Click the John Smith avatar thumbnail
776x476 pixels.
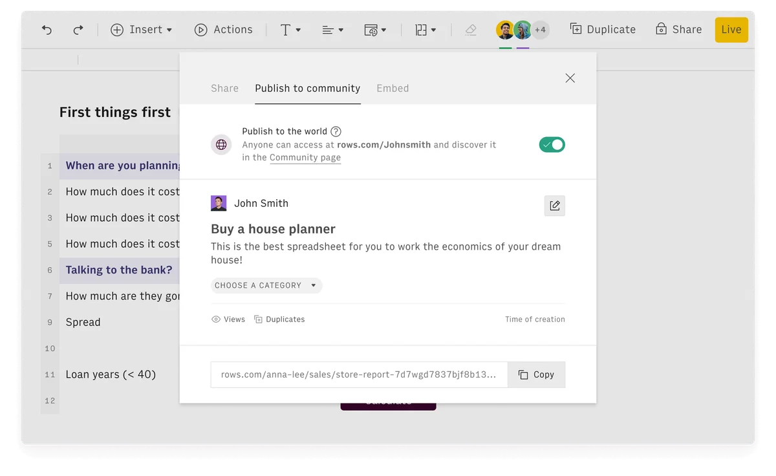coord(219,202)
